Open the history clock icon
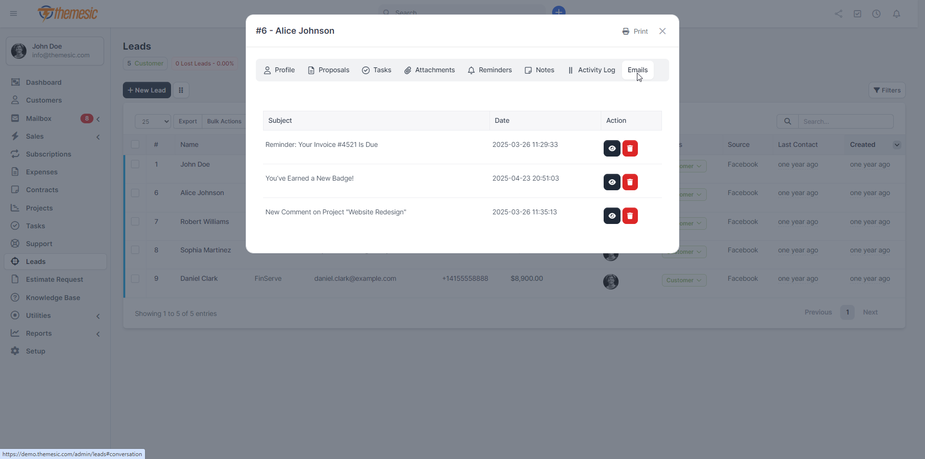The image size is (925, 459). [876, 14]
